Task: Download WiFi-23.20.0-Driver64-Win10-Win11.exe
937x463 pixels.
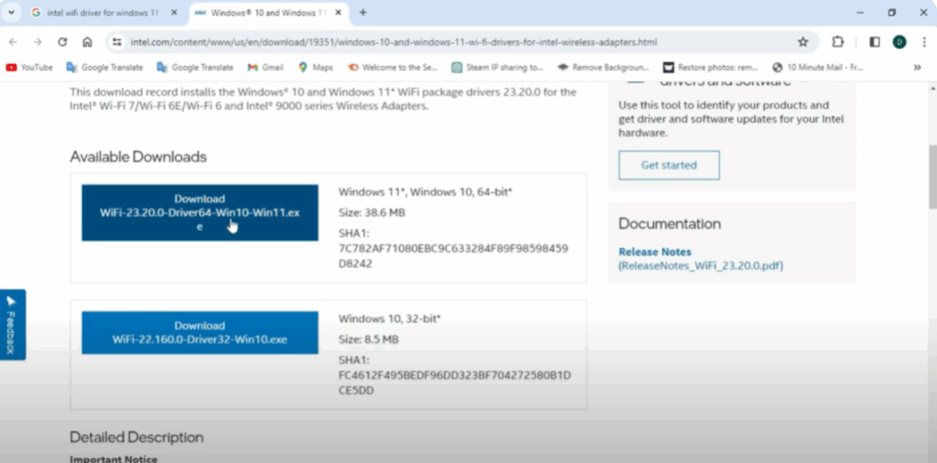Action: [199, 212]
